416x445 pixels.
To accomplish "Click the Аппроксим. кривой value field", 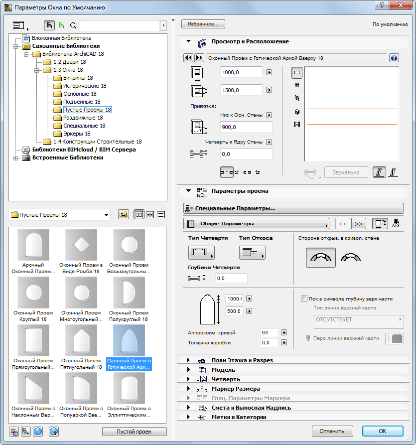I will point(269,332).
